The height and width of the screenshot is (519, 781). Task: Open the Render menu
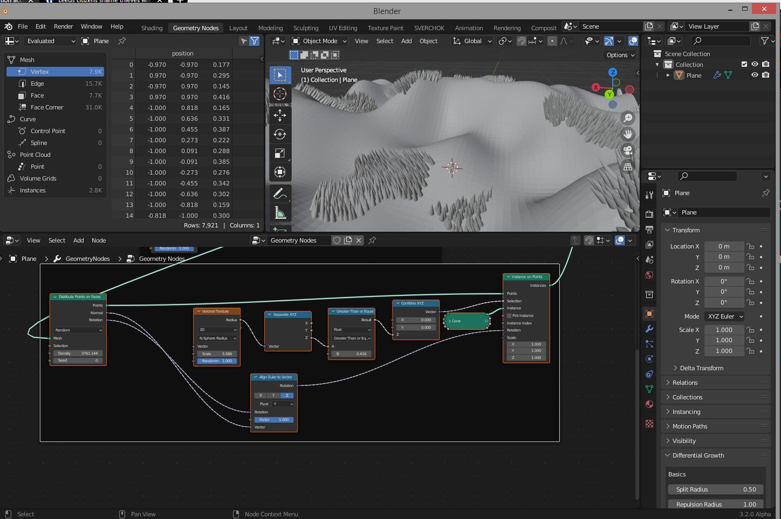point(63,26)
